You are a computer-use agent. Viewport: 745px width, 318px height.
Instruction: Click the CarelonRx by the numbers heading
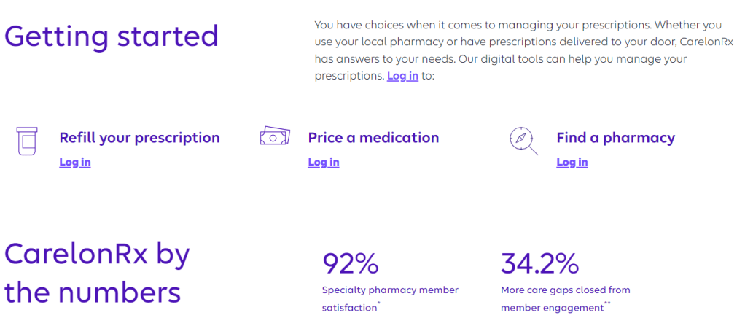pos(97,274)
